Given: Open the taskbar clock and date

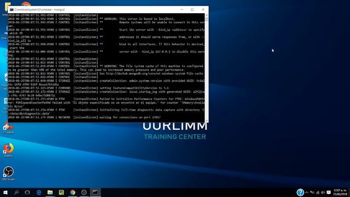Looking at the screenshot, I should tap(340, 192).
